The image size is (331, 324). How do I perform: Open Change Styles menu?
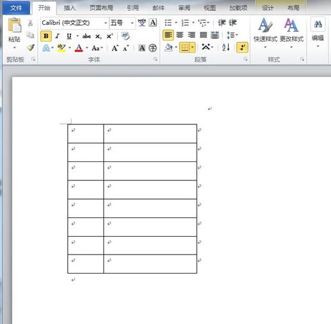coord(291,33)
